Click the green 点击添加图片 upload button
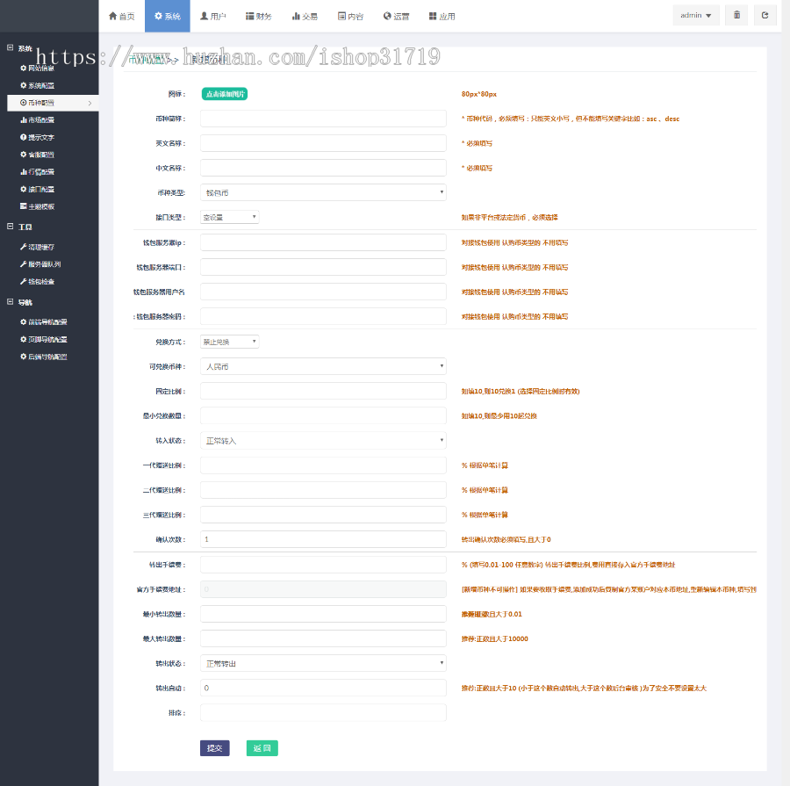790x786 pixels. point(225,94)
